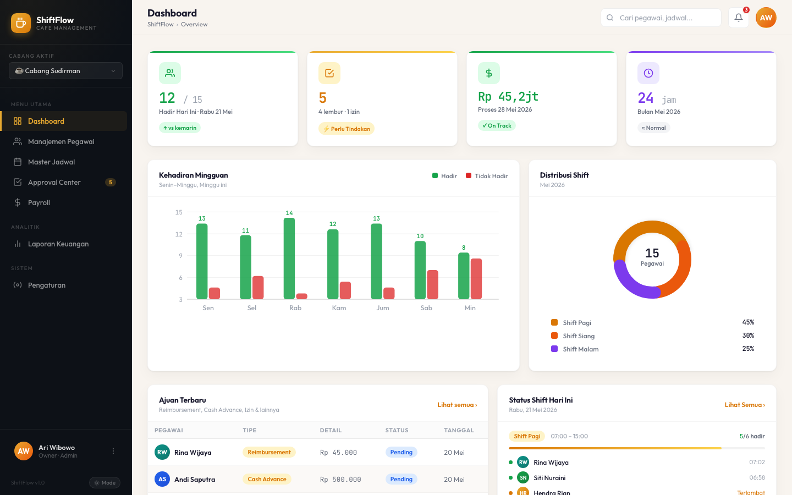Click the approval check icon on second card
Image resolution: width=792 pixels, height=495 pixels.
point(329,73)
